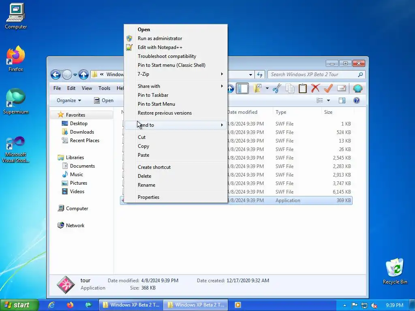Image resolution: width=415 pixels, height=311 pixels.
Task: Open the Supermium desktop shortcut
Action: (x=16, y=101)
